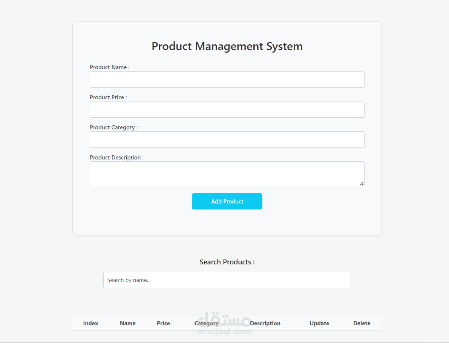Click the Product Name label
Screen dimensions: 449x343
click(109, 67)
